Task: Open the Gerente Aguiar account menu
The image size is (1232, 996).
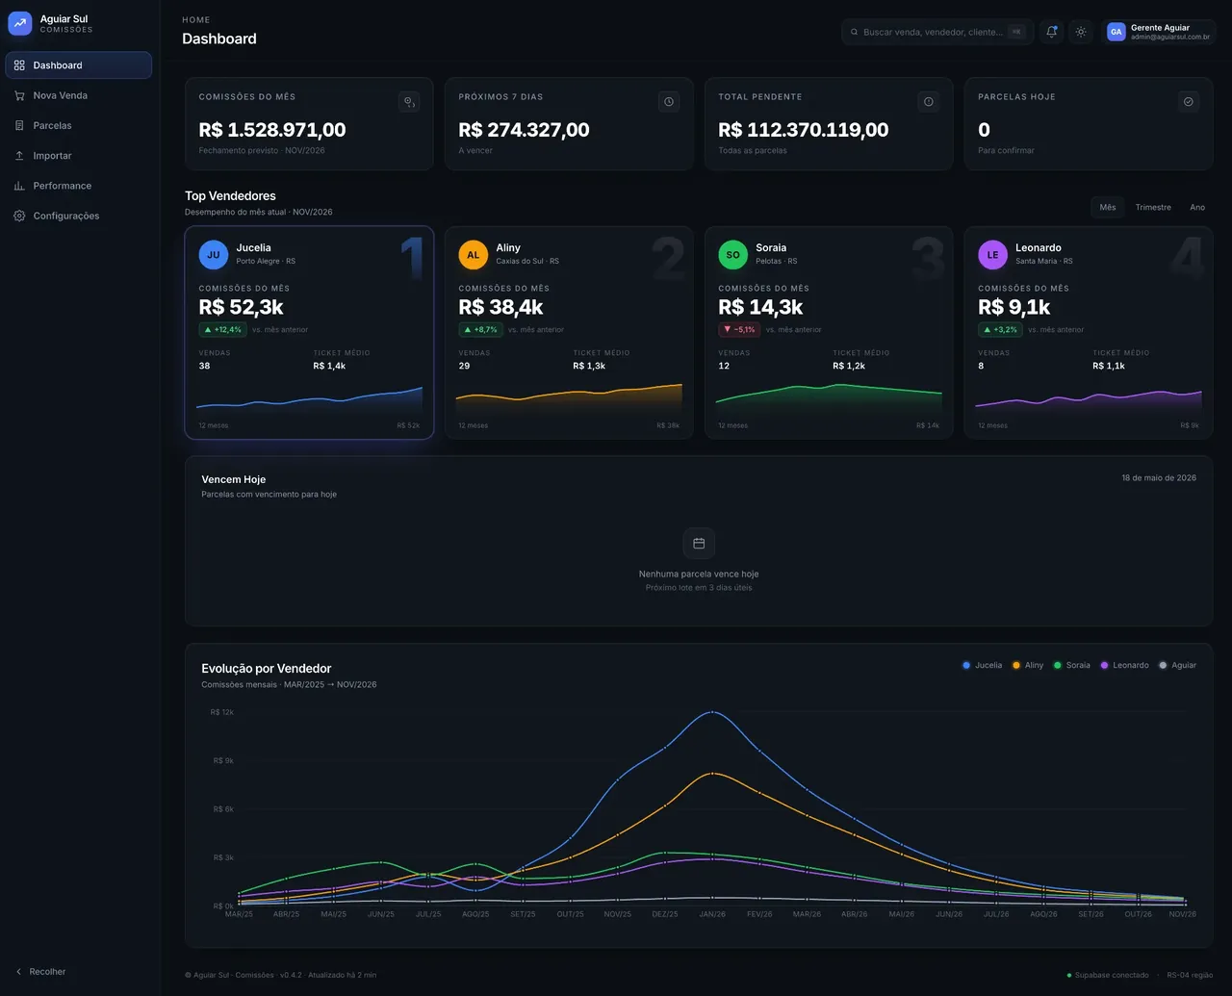Action: (x=1159, y=32)
